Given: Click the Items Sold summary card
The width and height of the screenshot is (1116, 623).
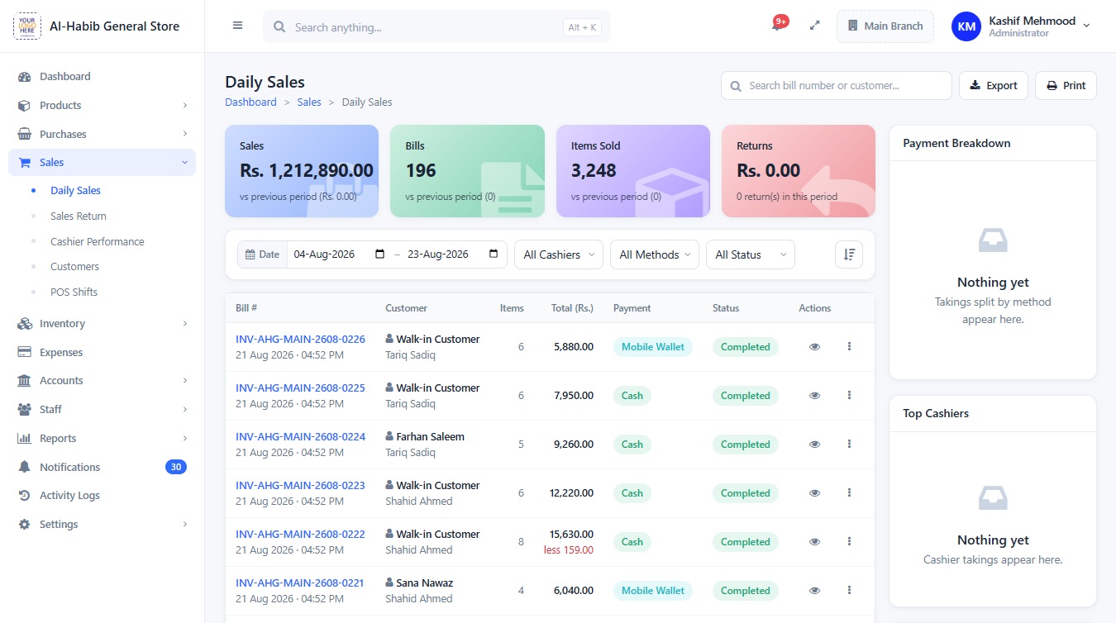Looking at the screenshot, I should tap(633, 171).
